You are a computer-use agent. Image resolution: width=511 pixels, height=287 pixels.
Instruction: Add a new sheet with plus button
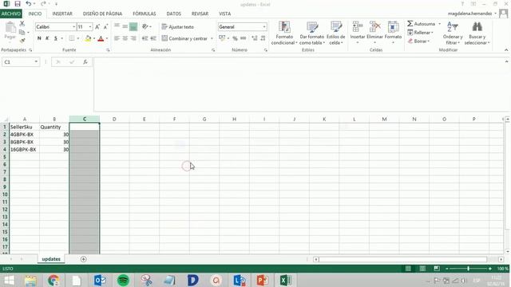[x=83, y=259]
